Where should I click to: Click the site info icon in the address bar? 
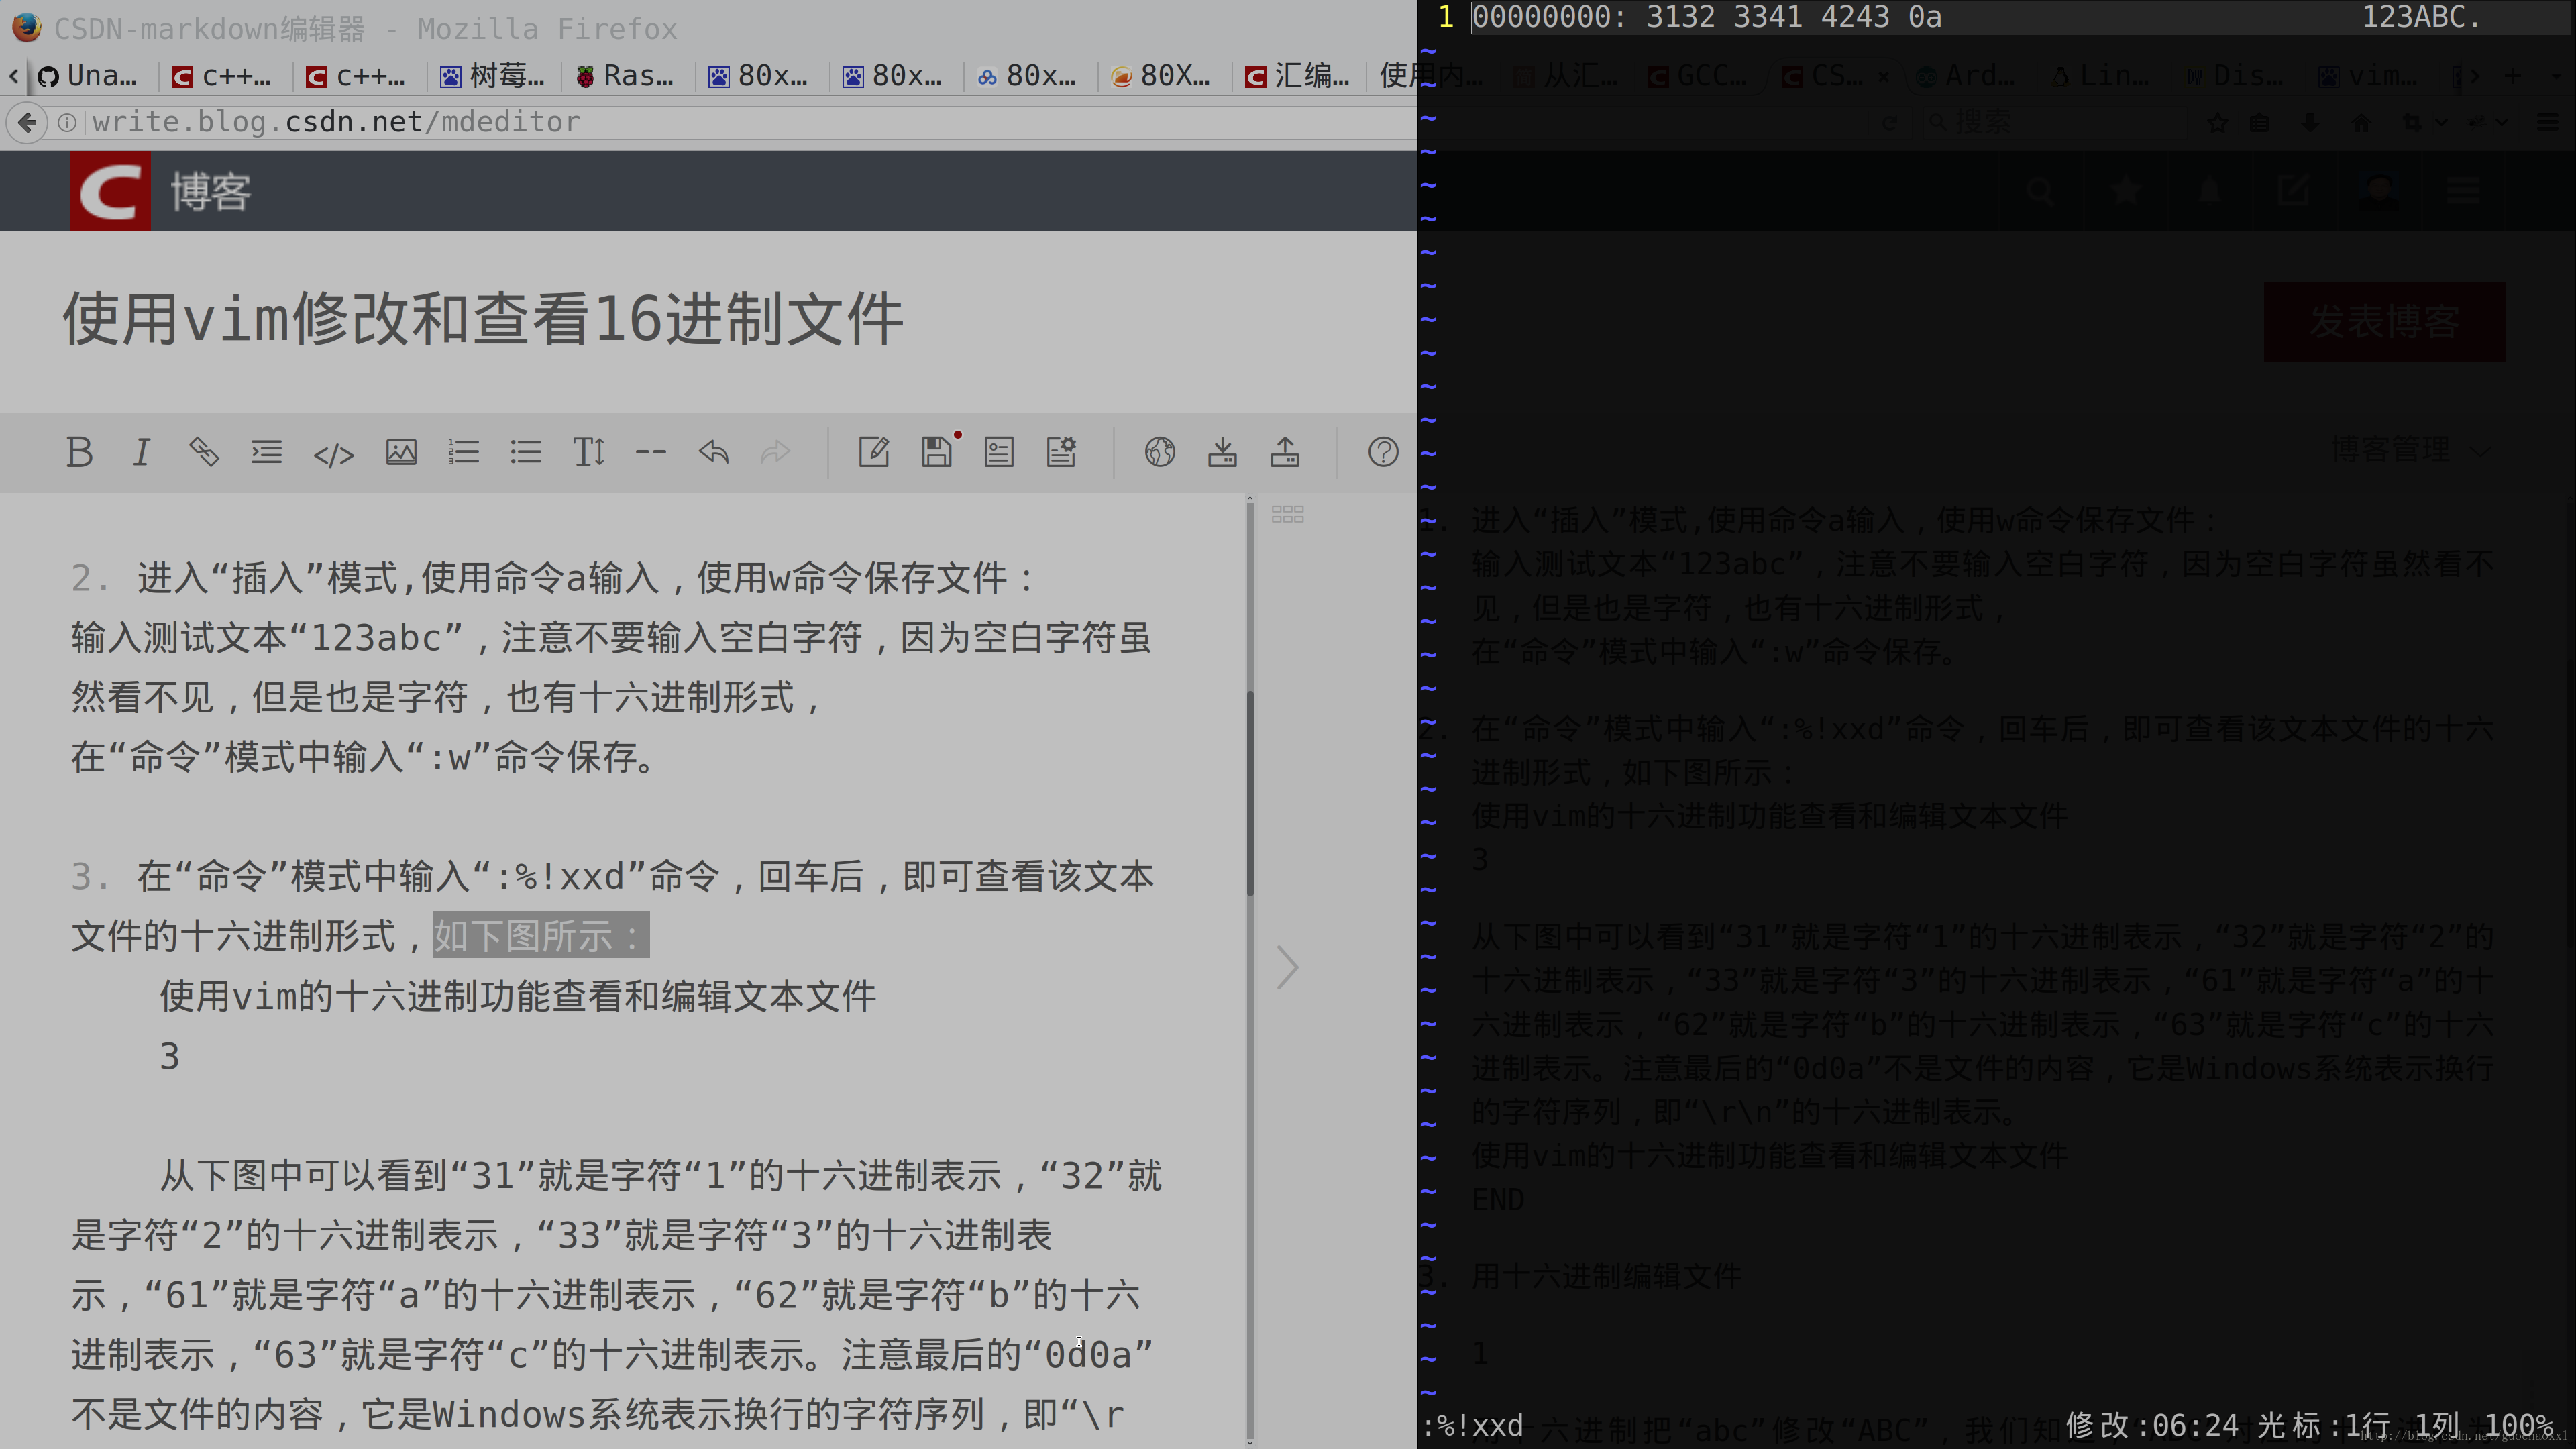click(x=67, y=122)
